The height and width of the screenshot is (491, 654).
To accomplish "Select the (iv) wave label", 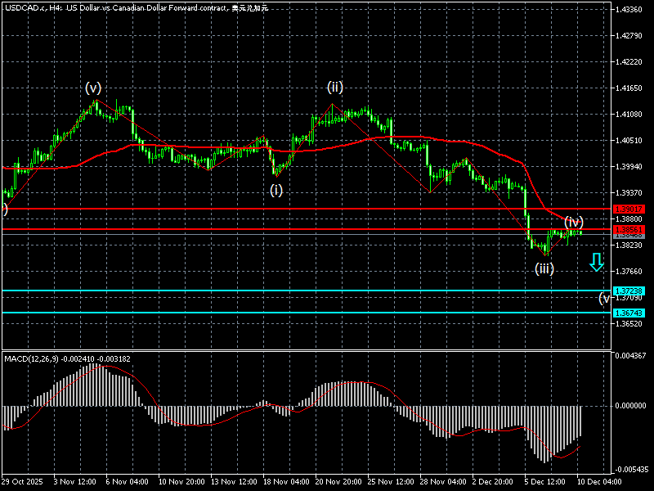I will [x=573, y=221].
